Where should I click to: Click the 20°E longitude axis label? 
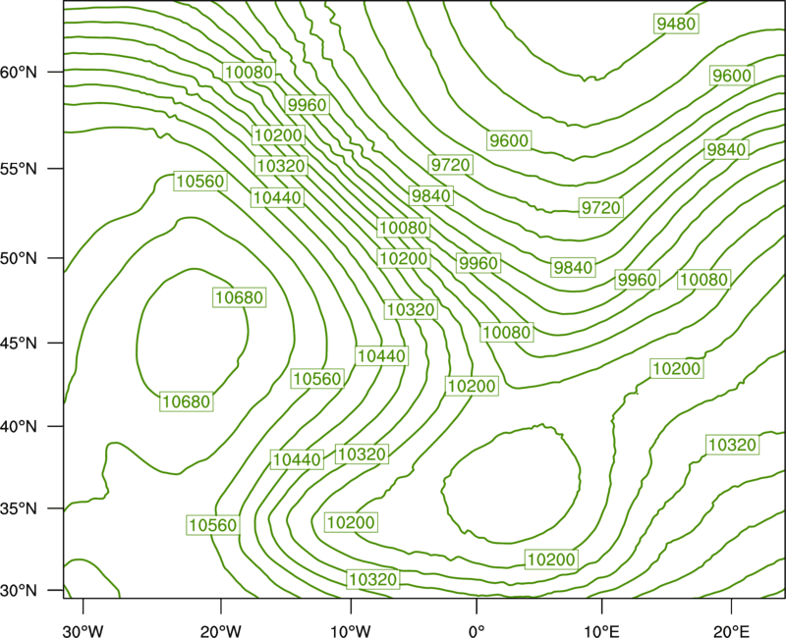731,630
